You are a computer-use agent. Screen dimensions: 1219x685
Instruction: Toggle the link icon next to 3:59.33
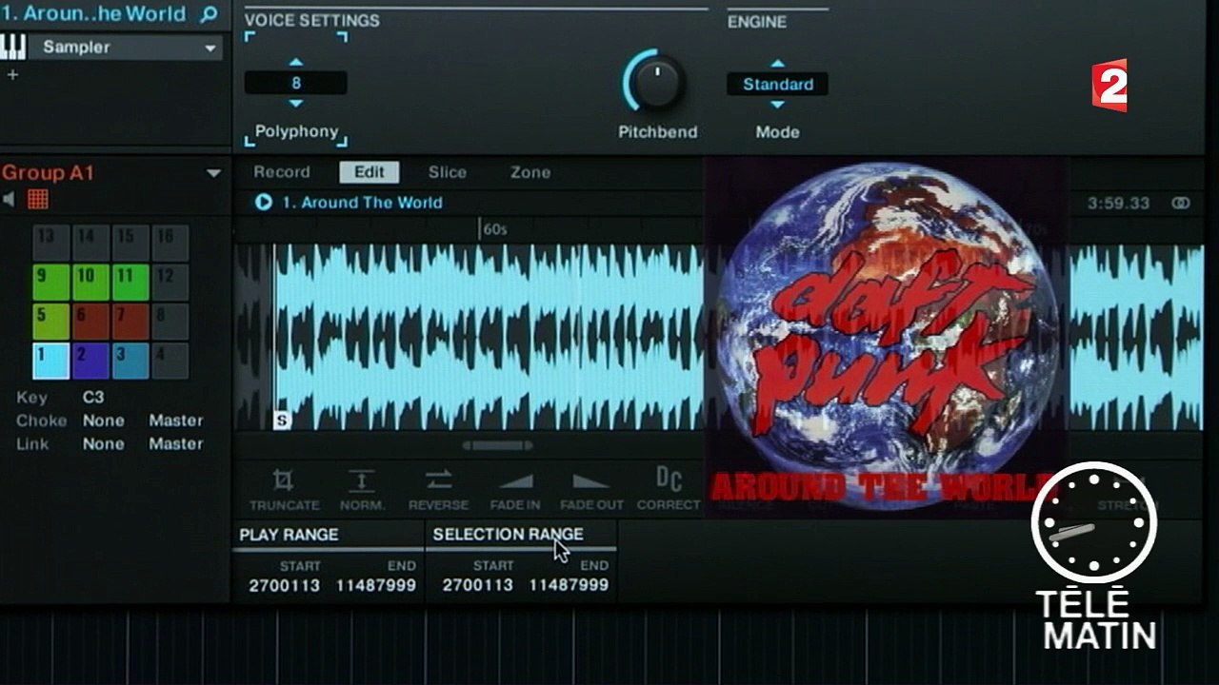[x=1181, y=204]
